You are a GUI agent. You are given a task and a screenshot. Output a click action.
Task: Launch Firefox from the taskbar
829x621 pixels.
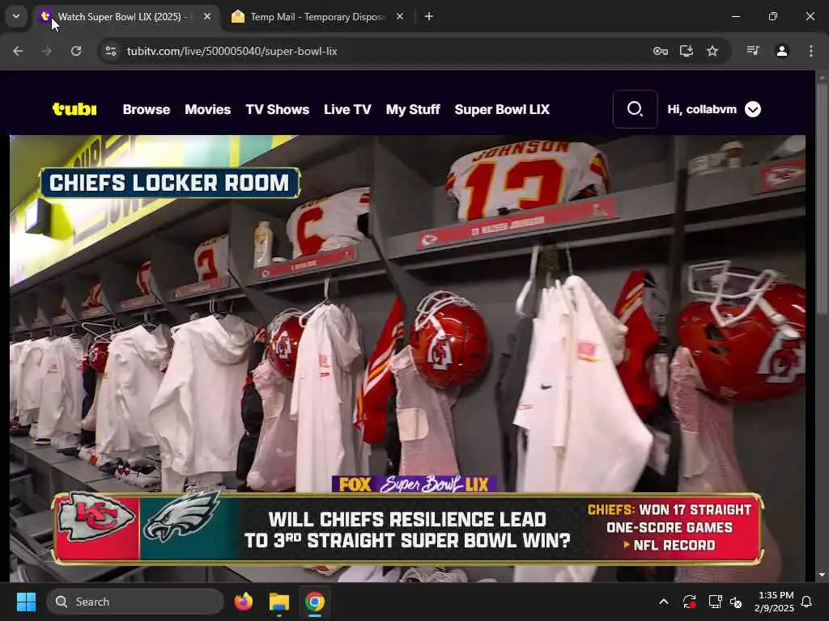tap(243, 602)
